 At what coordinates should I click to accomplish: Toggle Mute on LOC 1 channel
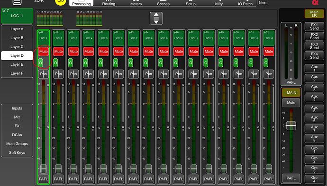pyautogui.click(x=44, y=52)
